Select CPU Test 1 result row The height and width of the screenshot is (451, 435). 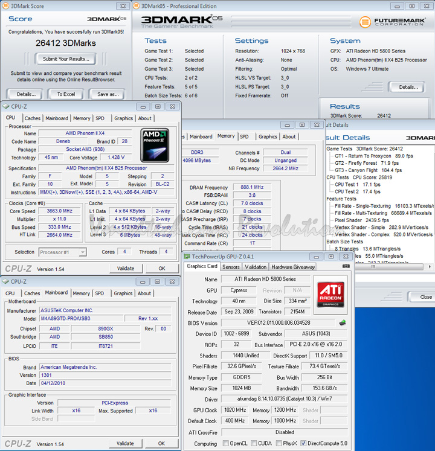[x=357, y=185]
